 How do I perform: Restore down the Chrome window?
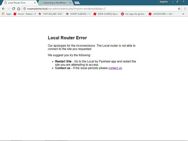pyautogui.click(x=177, y=2)
